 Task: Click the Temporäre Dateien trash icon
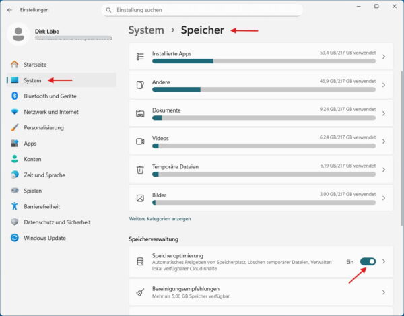[x=140, y=170]
